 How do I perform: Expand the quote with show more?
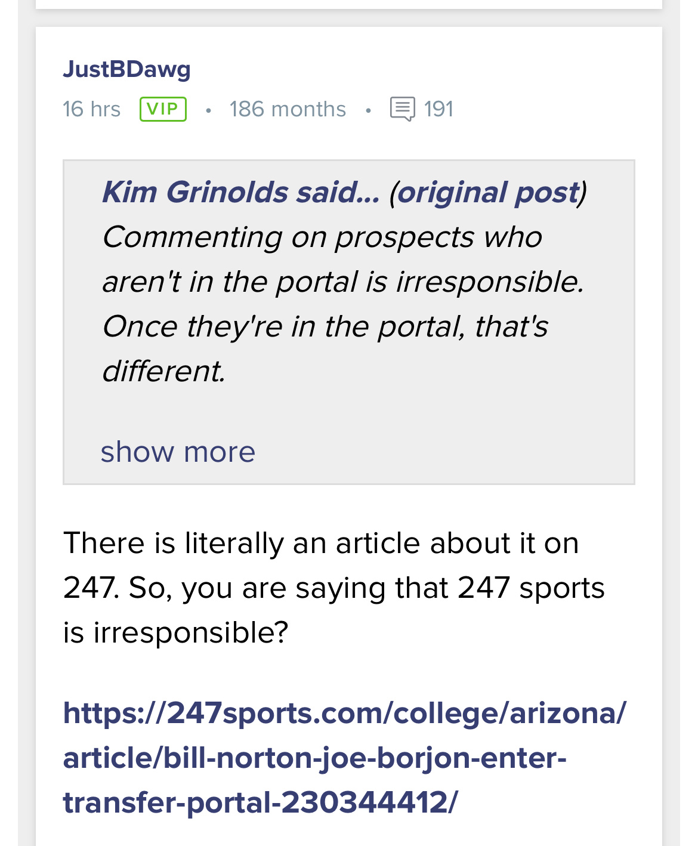pos(178,452)
